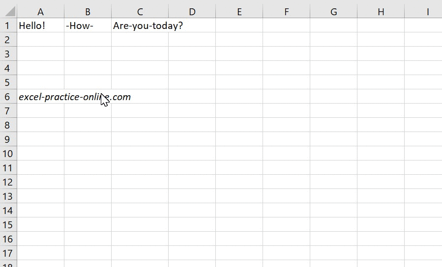Screen dimensions: 442x267
Task: Select column H header
Action: pyautogui.click(x=381, y=12)
